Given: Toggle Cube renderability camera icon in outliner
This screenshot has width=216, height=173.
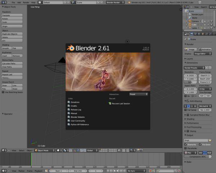Looking at the screenshot, I should point(211,25).
